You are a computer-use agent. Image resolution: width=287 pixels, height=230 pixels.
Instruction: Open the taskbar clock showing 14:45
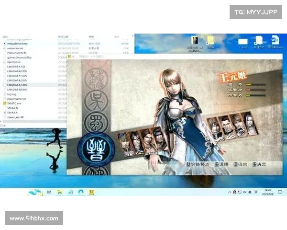(267, 192)
